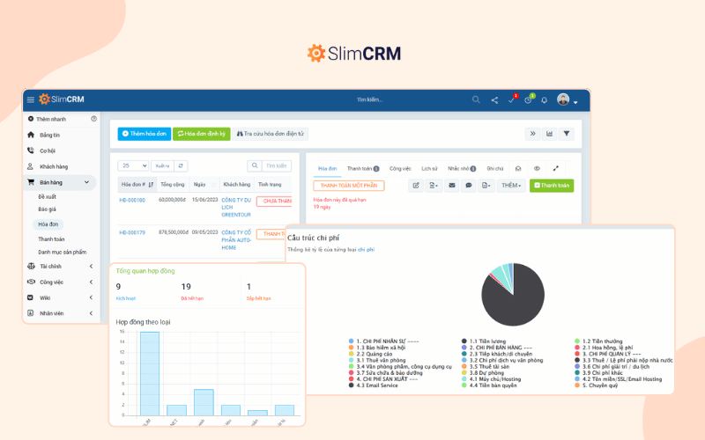Screen dimensions: 705x440
Task: Select Hóa đơn in the sidebar submenu
Action: click(48, 224)
